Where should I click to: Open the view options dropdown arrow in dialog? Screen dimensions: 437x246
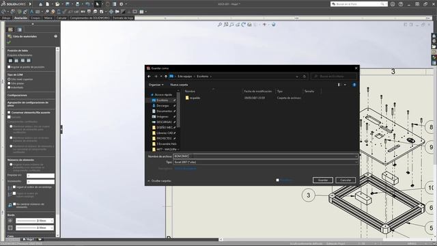(x=345, y=85)
